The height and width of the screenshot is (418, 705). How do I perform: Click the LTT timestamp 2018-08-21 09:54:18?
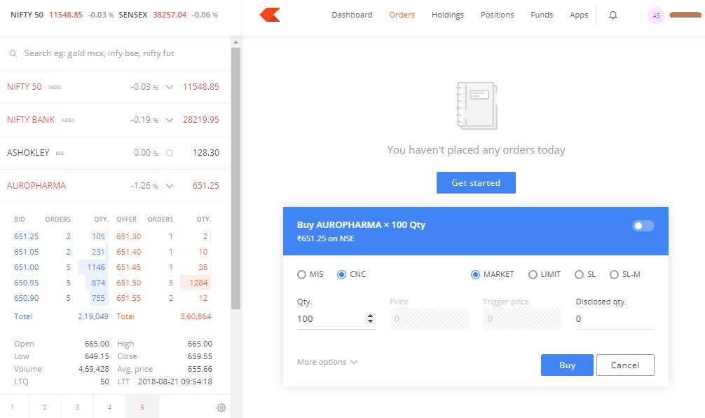click(x=175, y=382)
